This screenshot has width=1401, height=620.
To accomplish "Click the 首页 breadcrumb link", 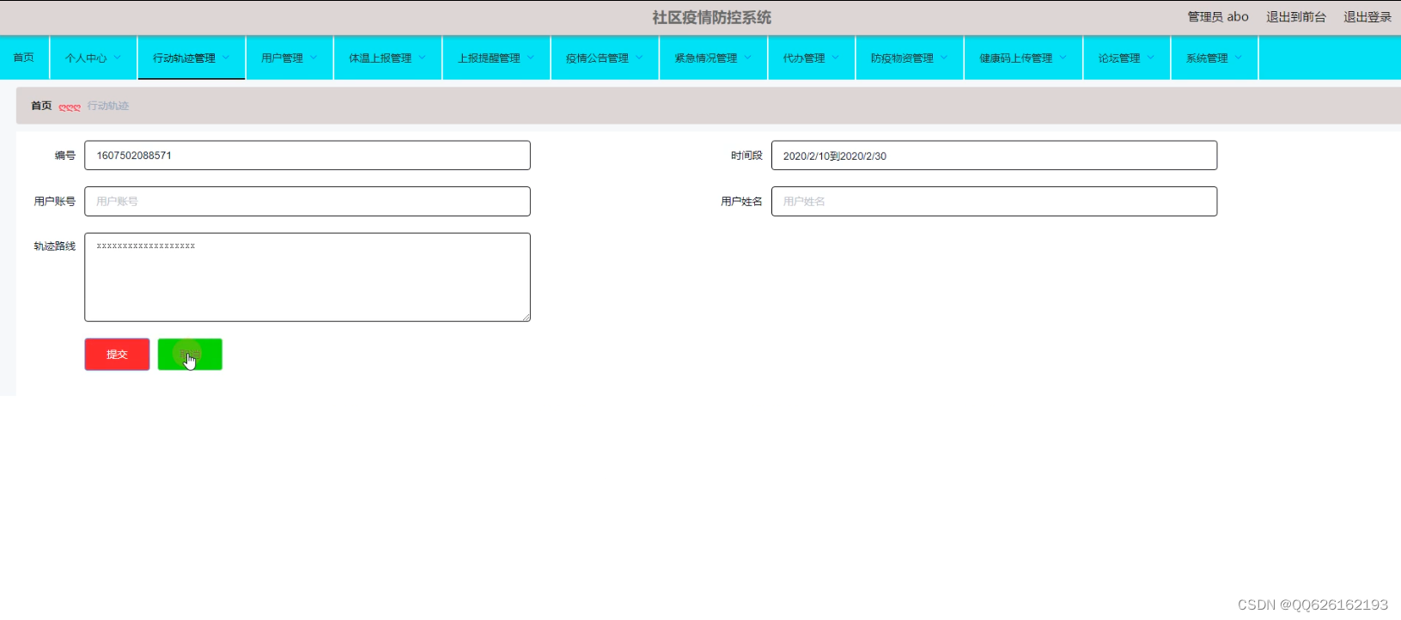I will (x=41, y=106).
